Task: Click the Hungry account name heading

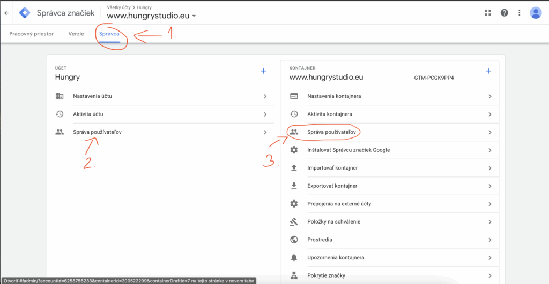Action: click(68, 77)
